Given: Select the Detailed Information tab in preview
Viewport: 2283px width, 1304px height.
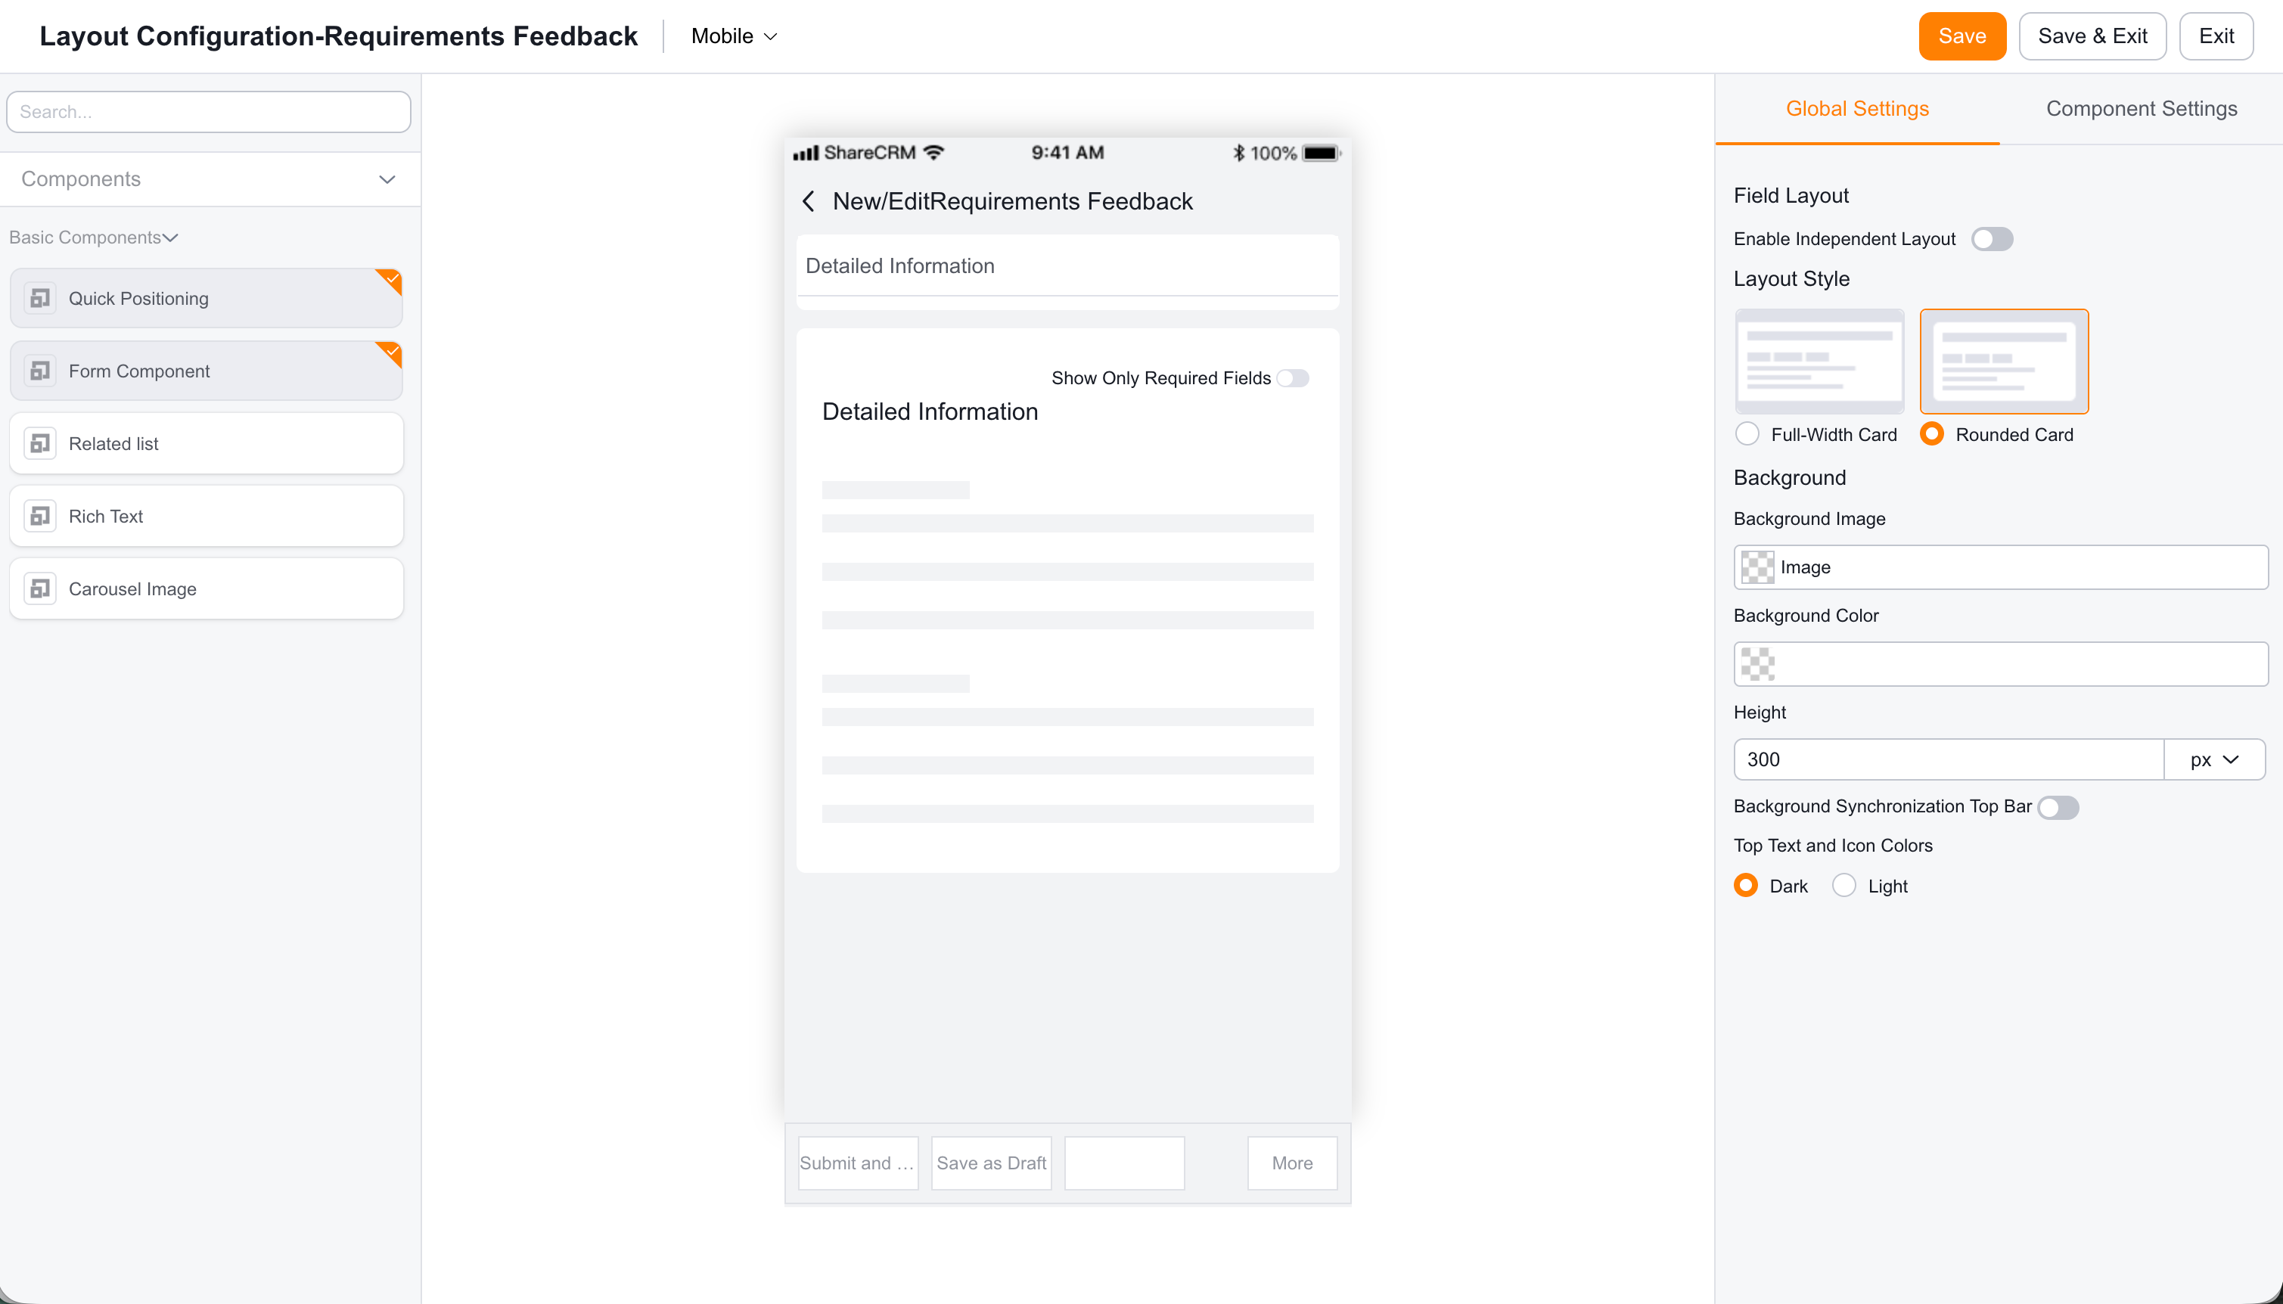Looking at the screenshot, I should pyautogui.click(x=899, y=266).
